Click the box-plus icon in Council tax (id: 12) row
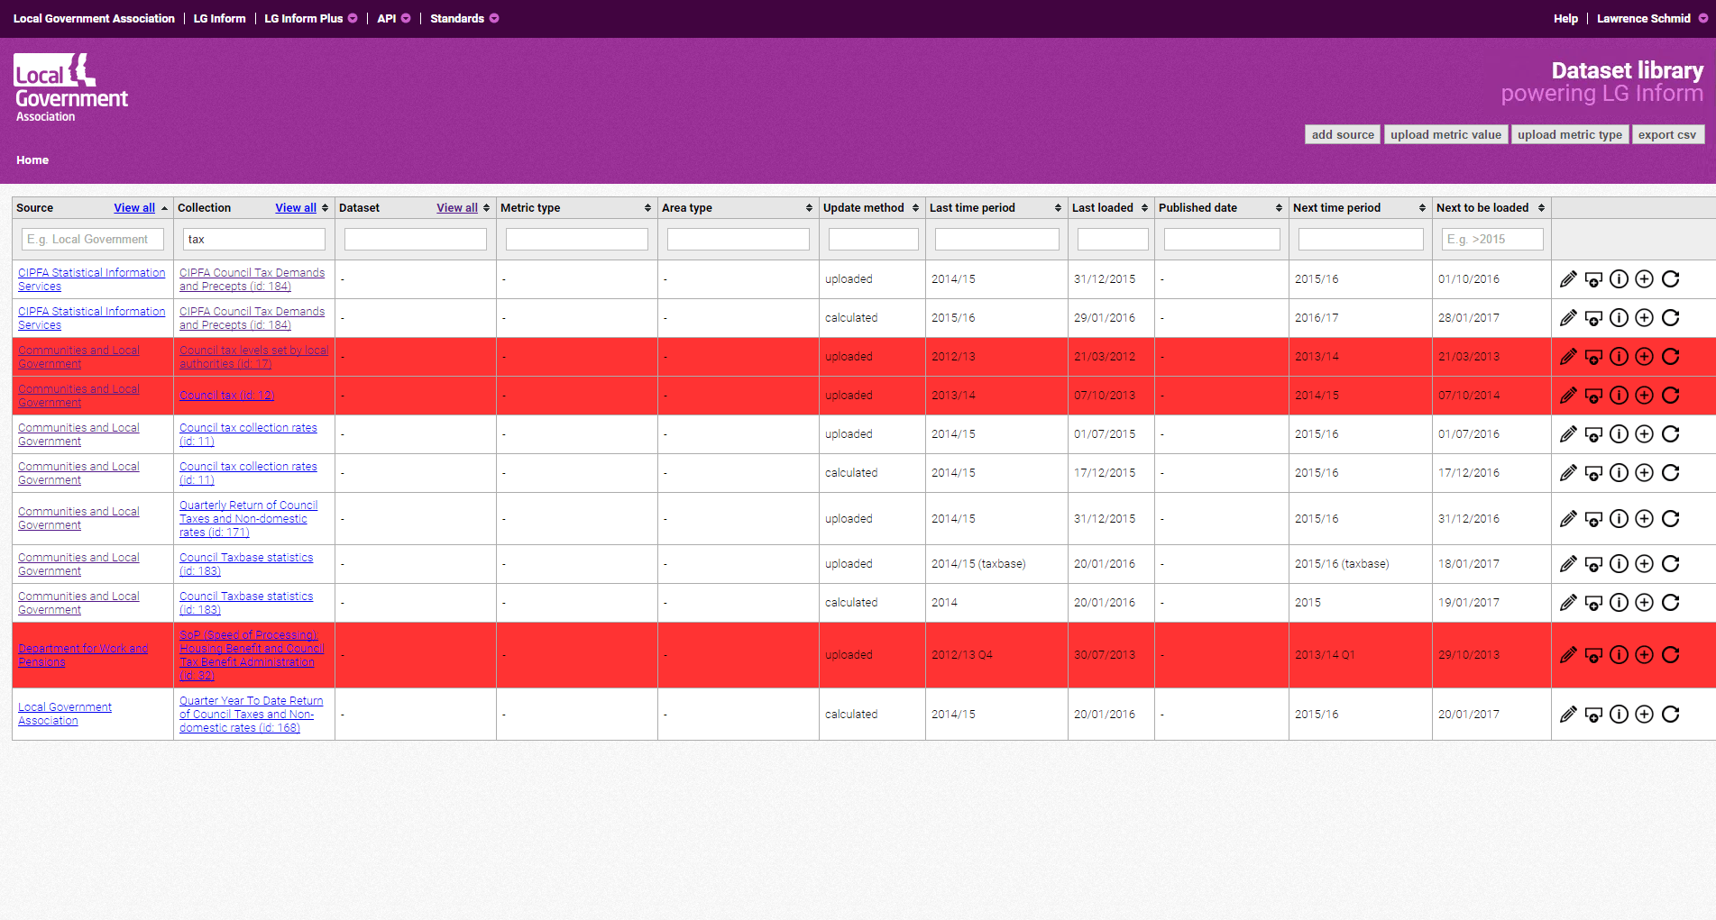The width and height of the screenshot is (1716, 920). (x=1593, y=396)
